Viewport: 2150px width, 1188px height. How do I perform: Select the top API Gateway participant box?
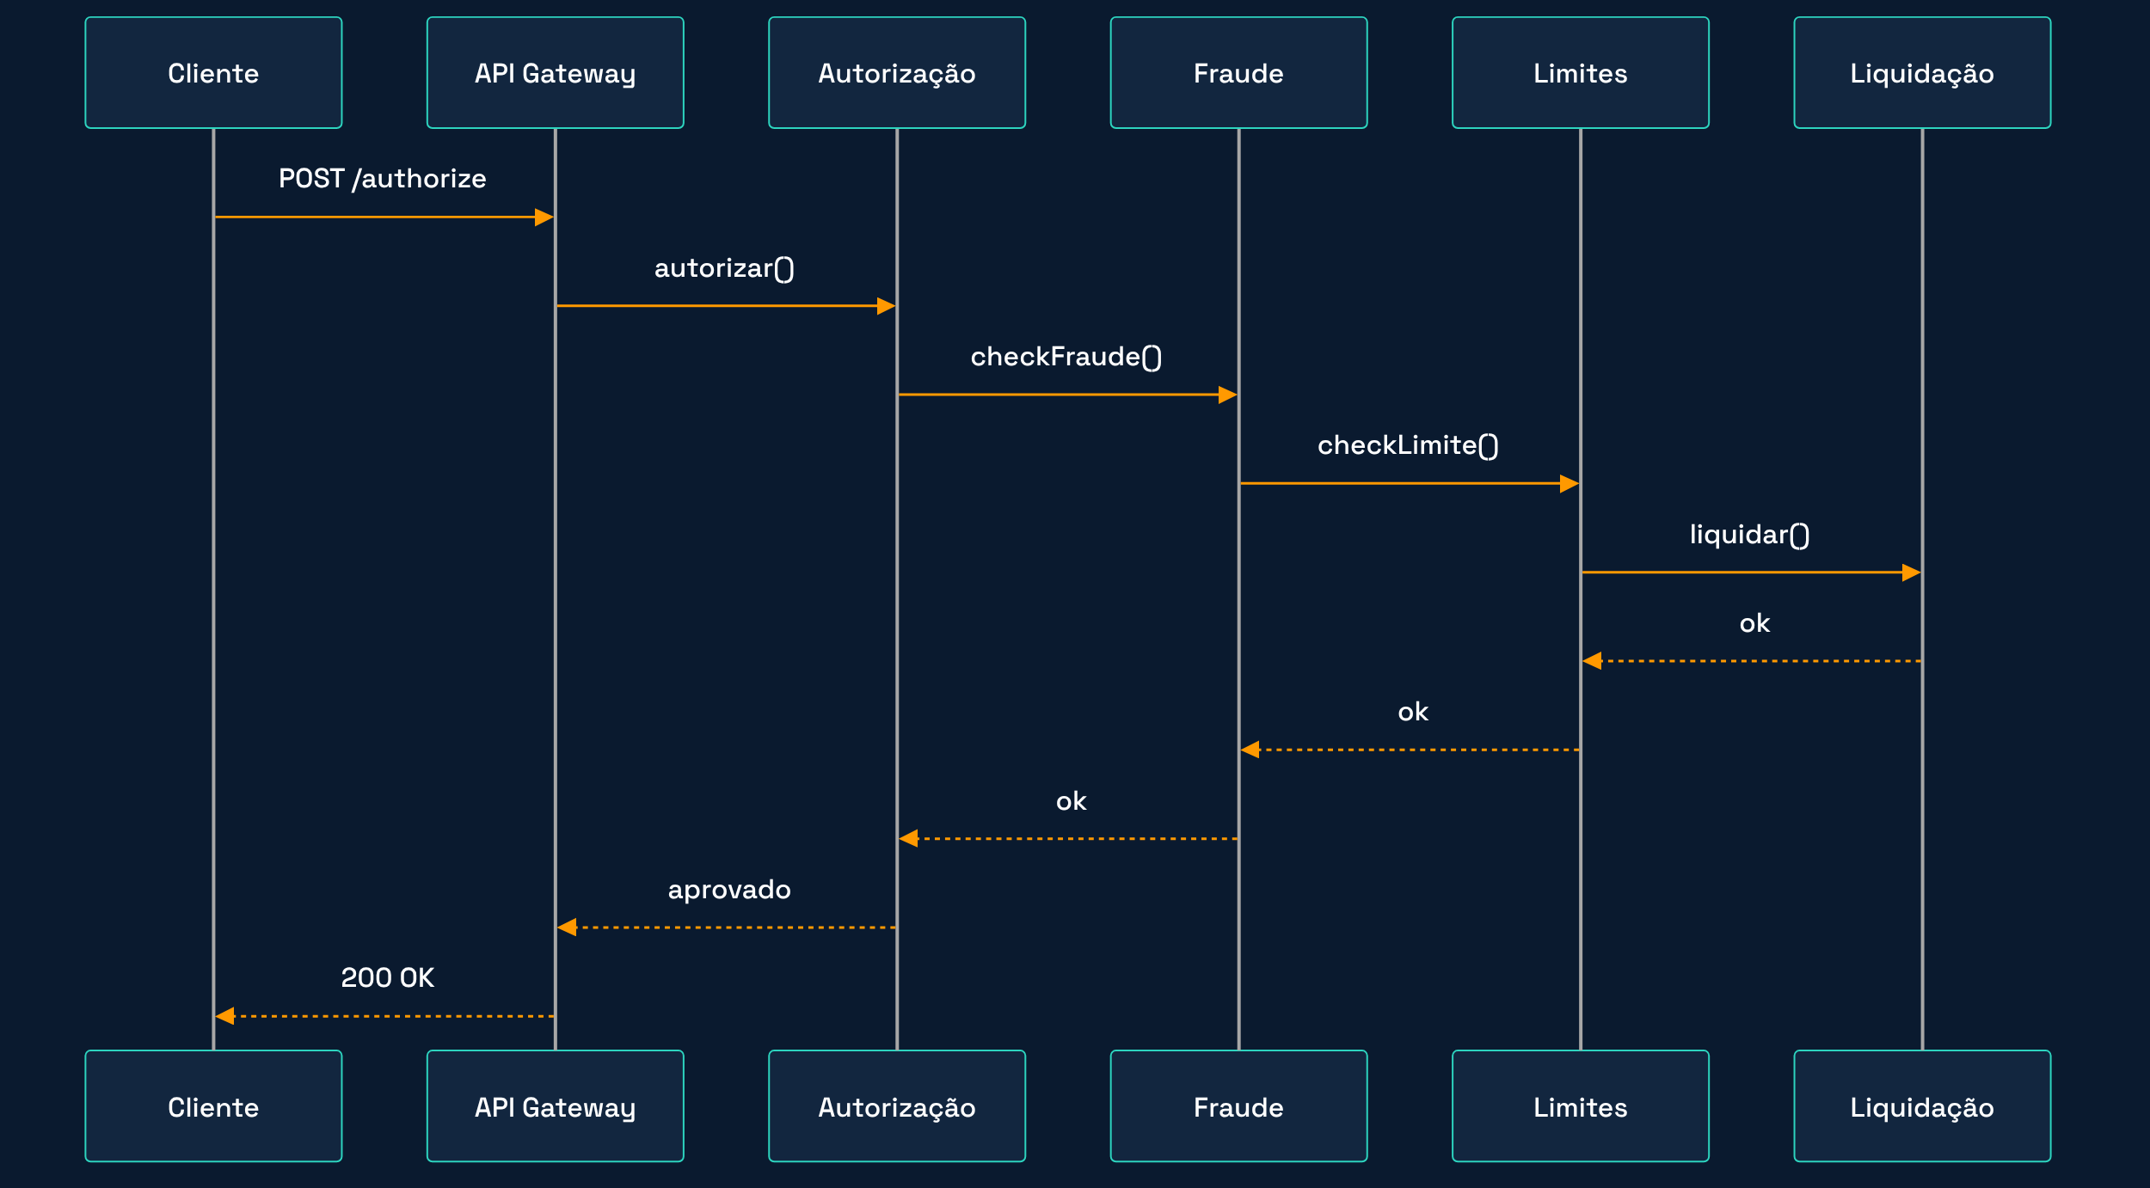556,73
